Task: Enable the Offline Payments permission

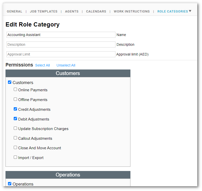Action: [15, 99]
